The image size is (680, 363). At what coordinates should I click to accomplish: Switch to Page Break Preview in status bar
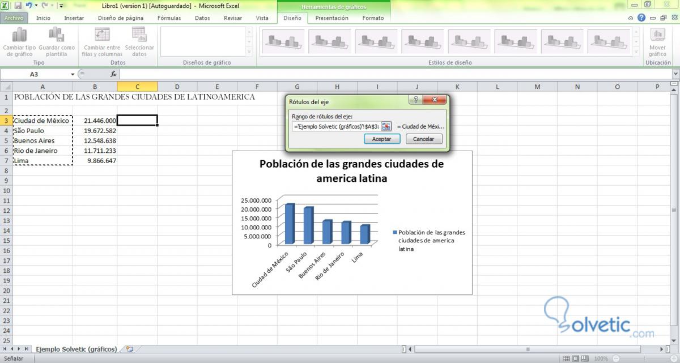pyautogui.click(x=585, y=358)
